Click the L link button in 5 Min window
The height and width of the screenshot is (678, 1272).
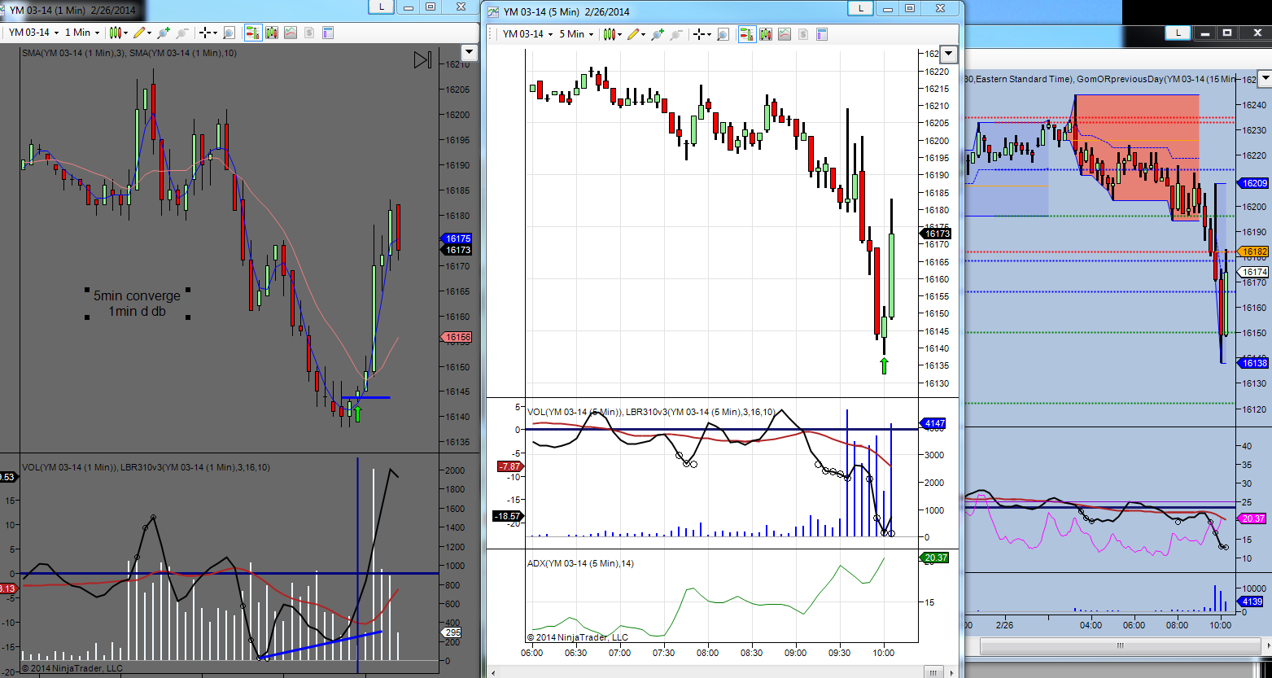(860, 8)
